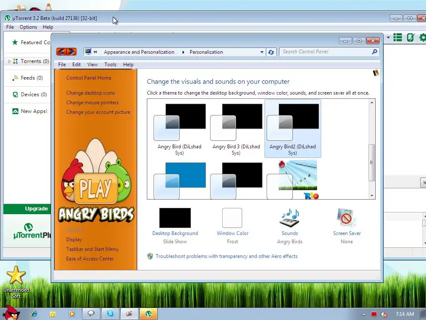Image resolution: width=426 pixels, height=320 pixels.
Task: Open the View menu in Control Panel
Action: [x=92, y=65]
